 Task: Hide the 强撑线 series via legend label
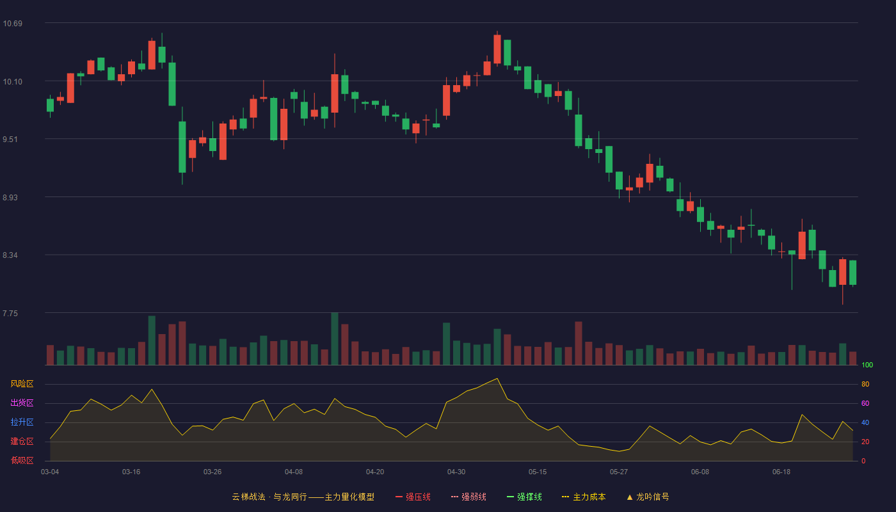[529, 497]
